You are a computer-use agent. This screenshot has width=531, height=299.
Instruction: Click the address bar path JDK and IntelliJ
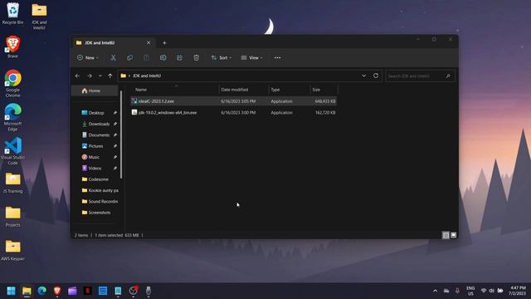point(147,76)
